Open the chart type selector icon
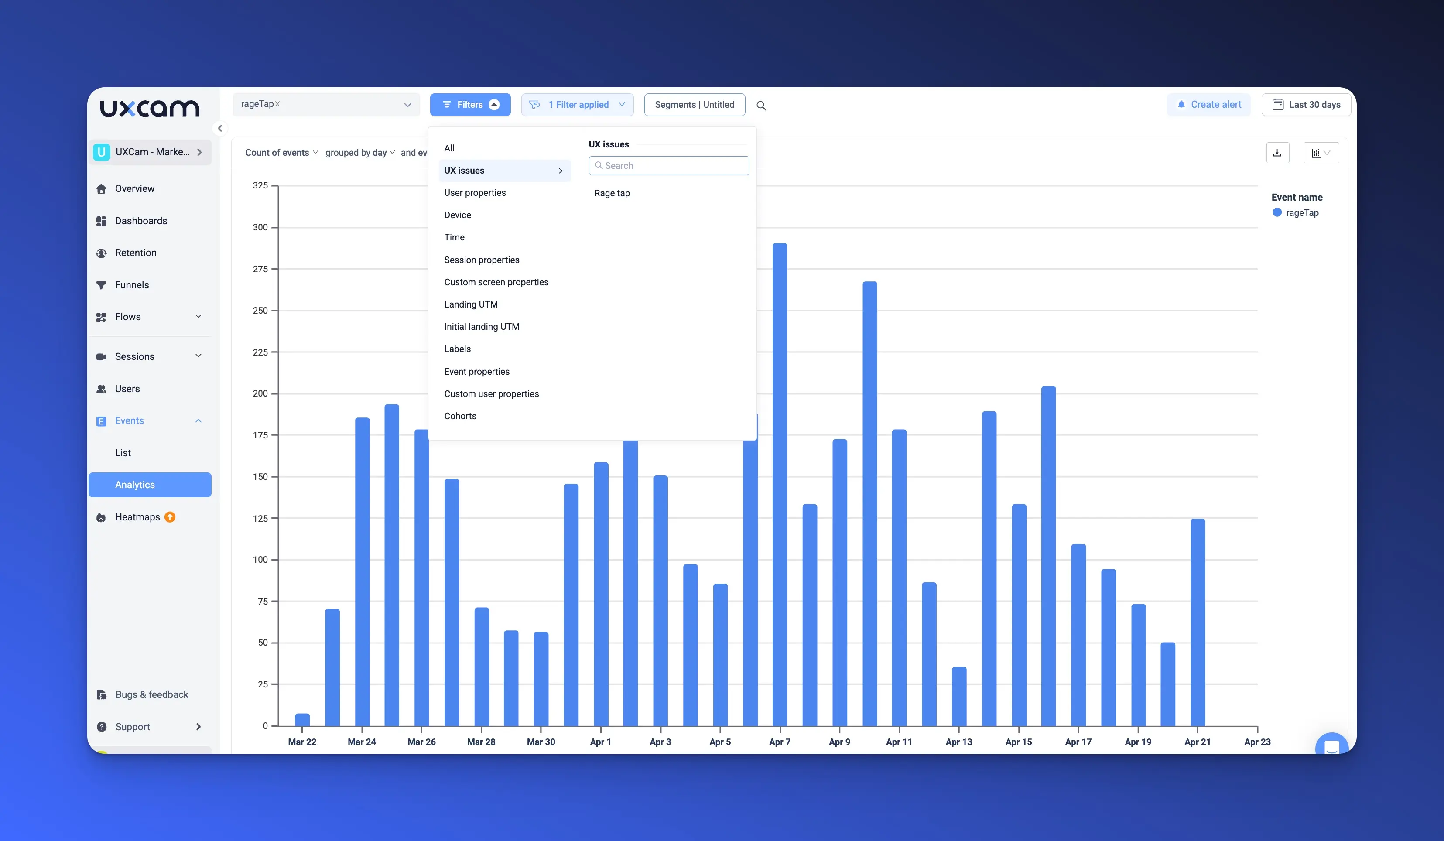Screen dimensions: 1444x841 [1320, 152]
